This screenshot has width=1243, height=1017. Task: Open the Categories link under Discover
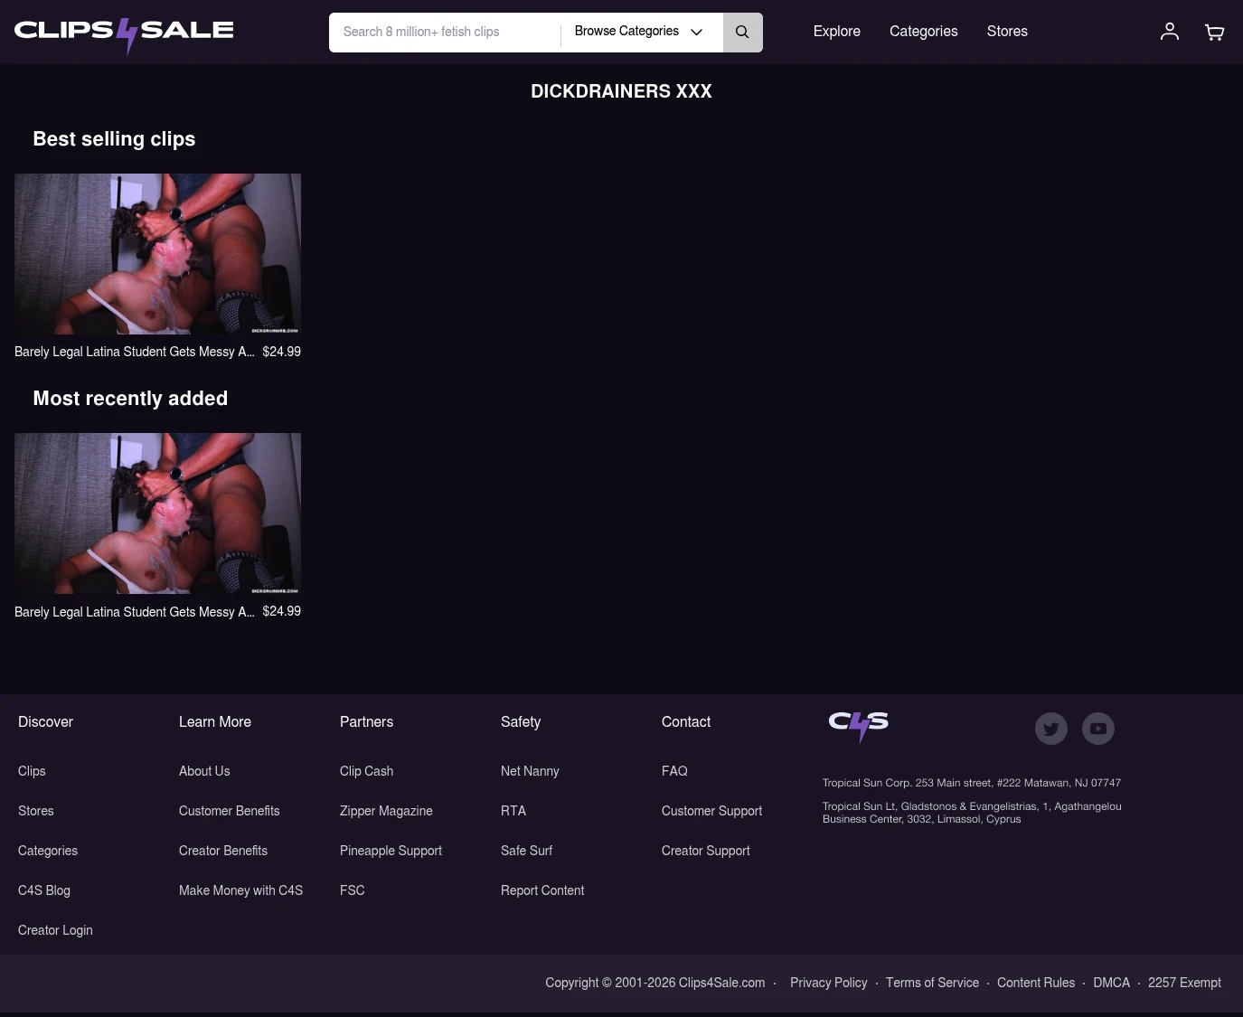pos(48,851)
